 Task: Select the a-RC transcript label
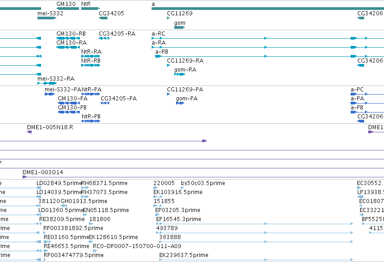pos(158,34)
